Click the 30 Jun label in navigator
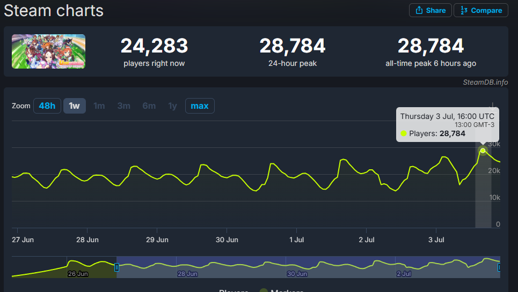Image resolution: width=518 pixels, height=292 pixels. tap(297, 274)
